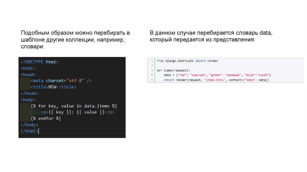The height and width of the screenshot is (172, 307).
Task: Click the line '<!DOCTYPE html>' in HTML code
Action: [40, 62]
